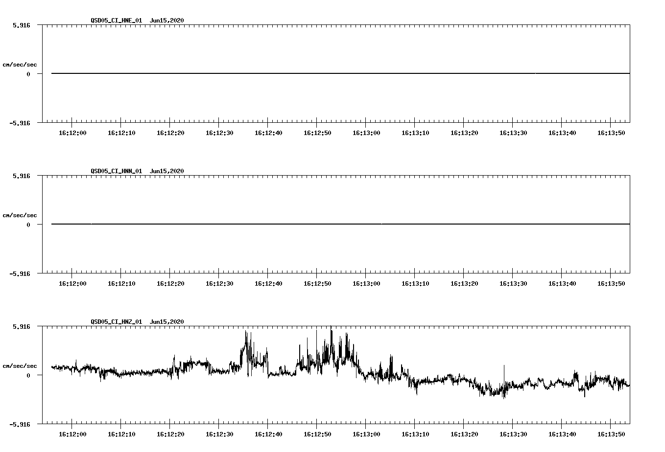Click the 16:12:40 time label under HNN plot

click(x=268, y=284)
